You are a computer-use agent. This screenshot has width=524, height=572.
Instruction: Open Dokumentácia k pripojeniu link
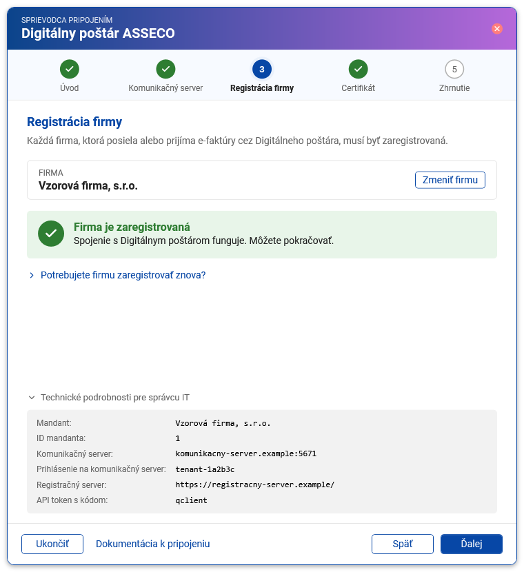pos(152,544)
